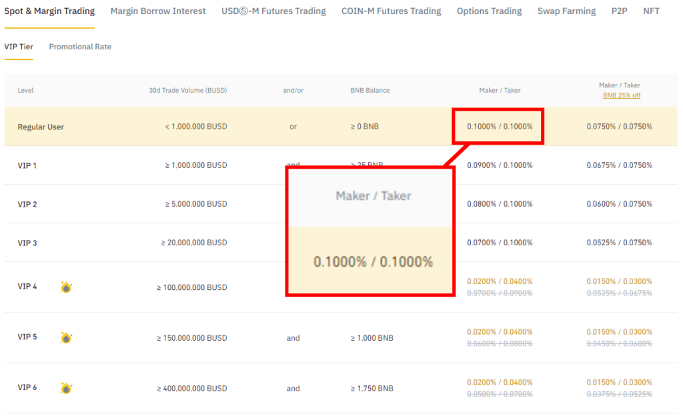Click VIP 4's 0.0150% / 0.0300% BNB fee

tap(620, 281)
